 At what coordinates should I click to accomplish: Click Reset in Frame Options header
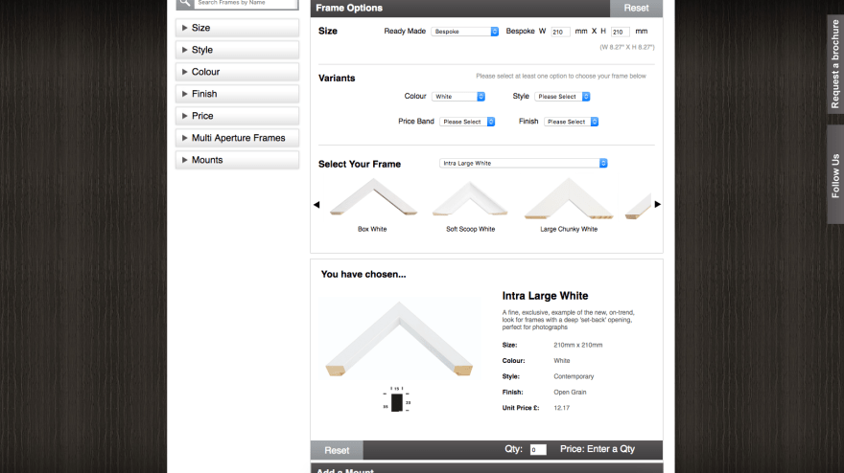(x=636, y=8)
